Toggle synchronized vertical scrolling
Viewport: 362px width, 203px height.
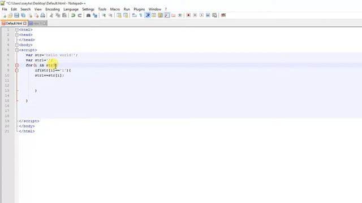pos(119,15)
